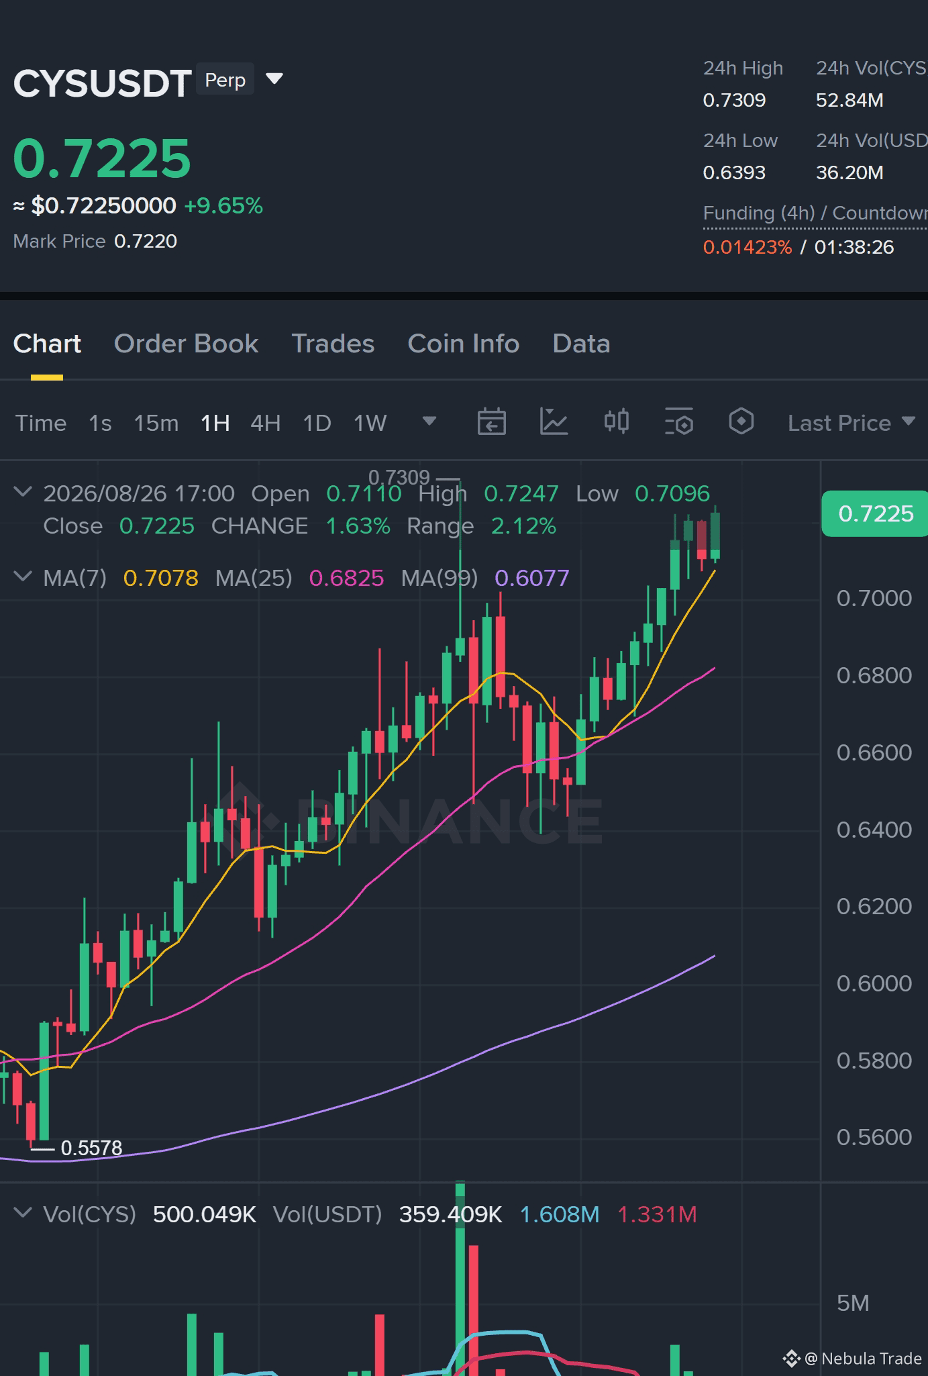Click the Vol(USDT) 359.409K value
The width and height of the screenshot is (928, 1376).
[450, 1214]
